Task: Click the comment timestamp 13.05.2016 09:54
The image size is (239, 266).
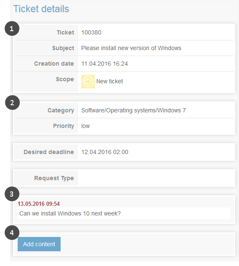Action: [x=39, y=204]
